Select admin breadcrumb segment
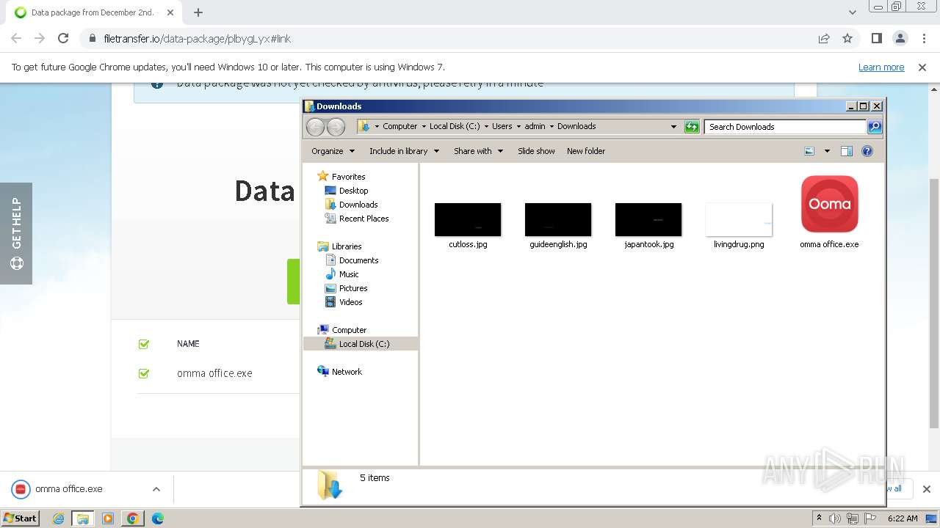 pyautogui.click(x=535, y=126)
